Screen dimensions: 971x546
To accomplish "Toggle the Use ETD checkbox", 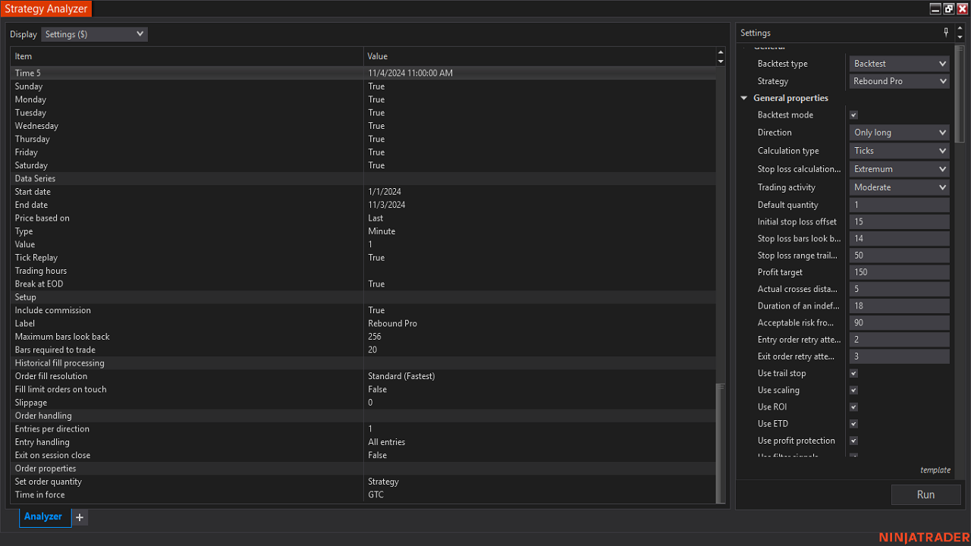I will 853,424.
